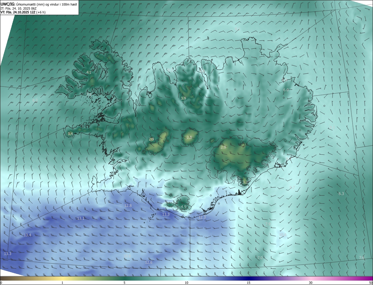Click the 2.9 value beside Langjökull glacier

[x=151, y=139]
